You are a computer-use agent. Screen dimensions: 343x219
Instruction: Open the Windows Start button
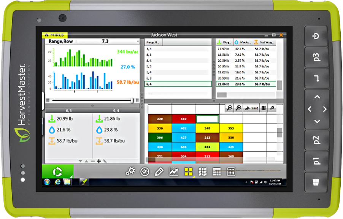pyautogui.click(x=47, y=182)
